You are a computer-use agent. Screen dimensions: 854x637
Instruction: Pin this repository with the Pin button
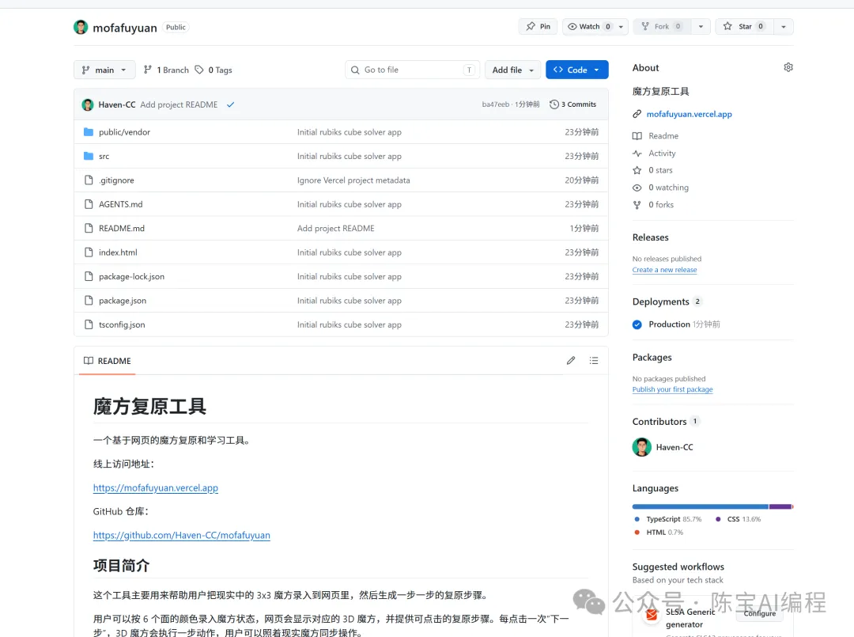click(x=538, y=27)
